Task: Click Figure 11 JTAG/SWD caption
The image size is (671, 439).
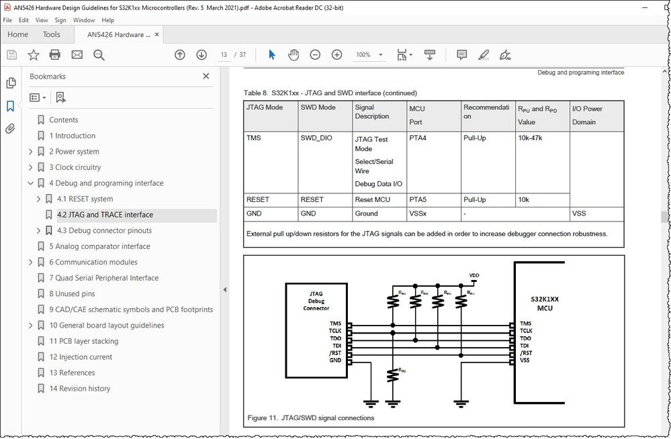Action: click(x=311, y=418)
